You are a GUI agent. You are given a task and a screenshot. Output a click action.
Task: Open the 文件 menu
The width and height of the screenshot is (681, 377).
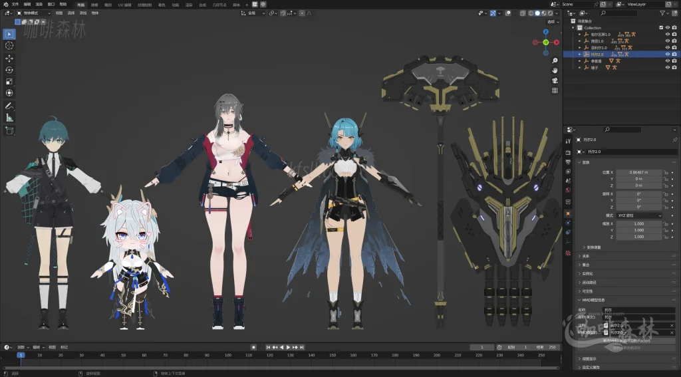(15, 5)
